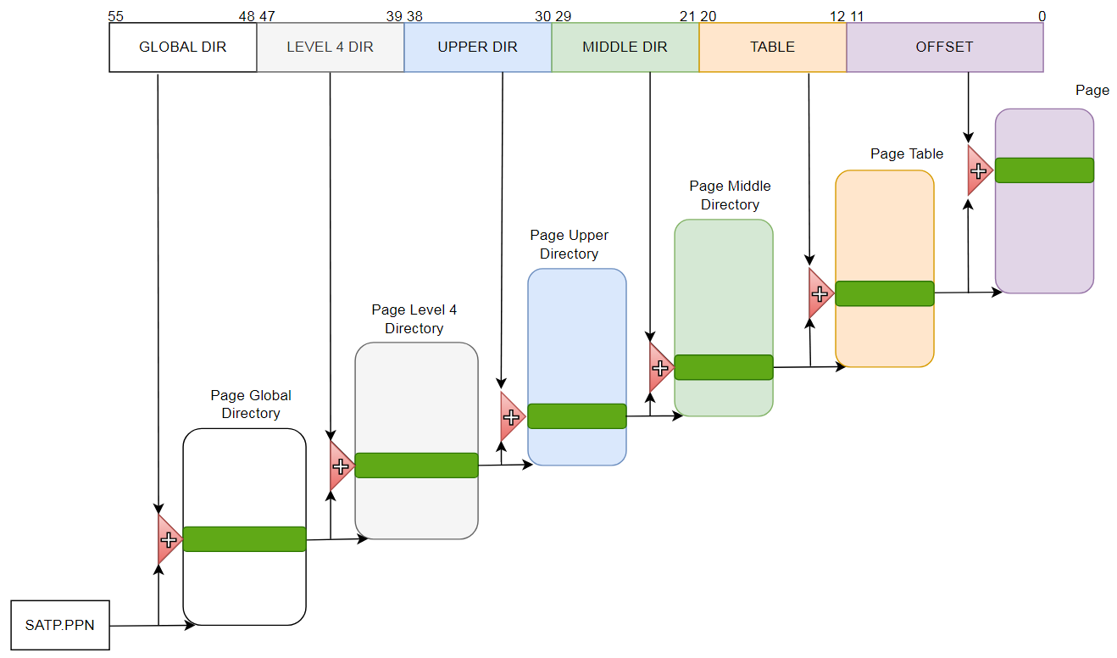
Task: Select the 'Page Upper Directory' label
Action: click(x=570, y=244)
